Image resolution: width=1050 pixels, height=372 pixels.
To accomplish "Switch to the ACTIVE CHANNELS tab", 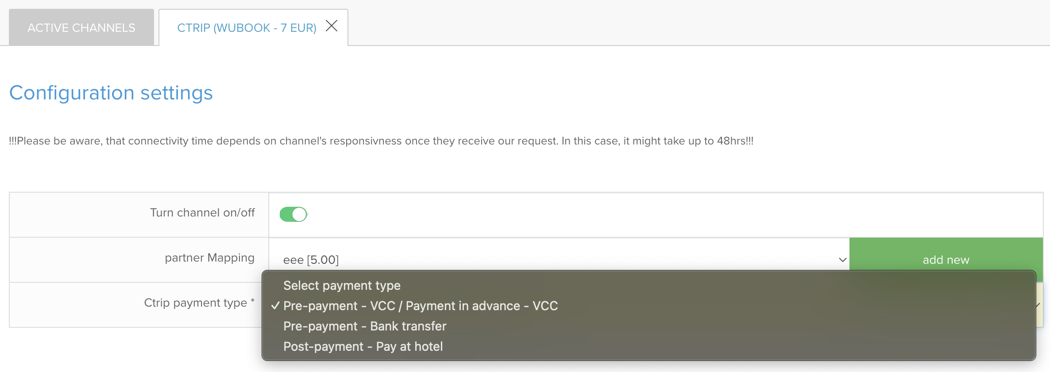I will click(81, 28).
